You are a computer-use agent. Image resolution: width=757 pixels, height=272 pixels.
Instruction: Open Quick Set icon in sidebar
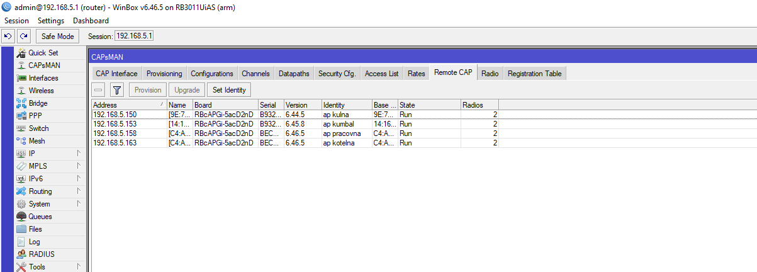[21, 53]
